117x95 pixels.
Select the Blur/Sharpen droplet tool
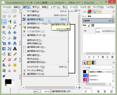point(9,71)
